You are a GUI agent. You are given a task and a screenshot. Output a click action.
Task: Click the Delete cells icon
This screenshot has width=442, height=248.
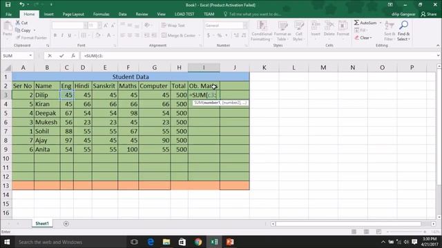click(x=329, y=25)
